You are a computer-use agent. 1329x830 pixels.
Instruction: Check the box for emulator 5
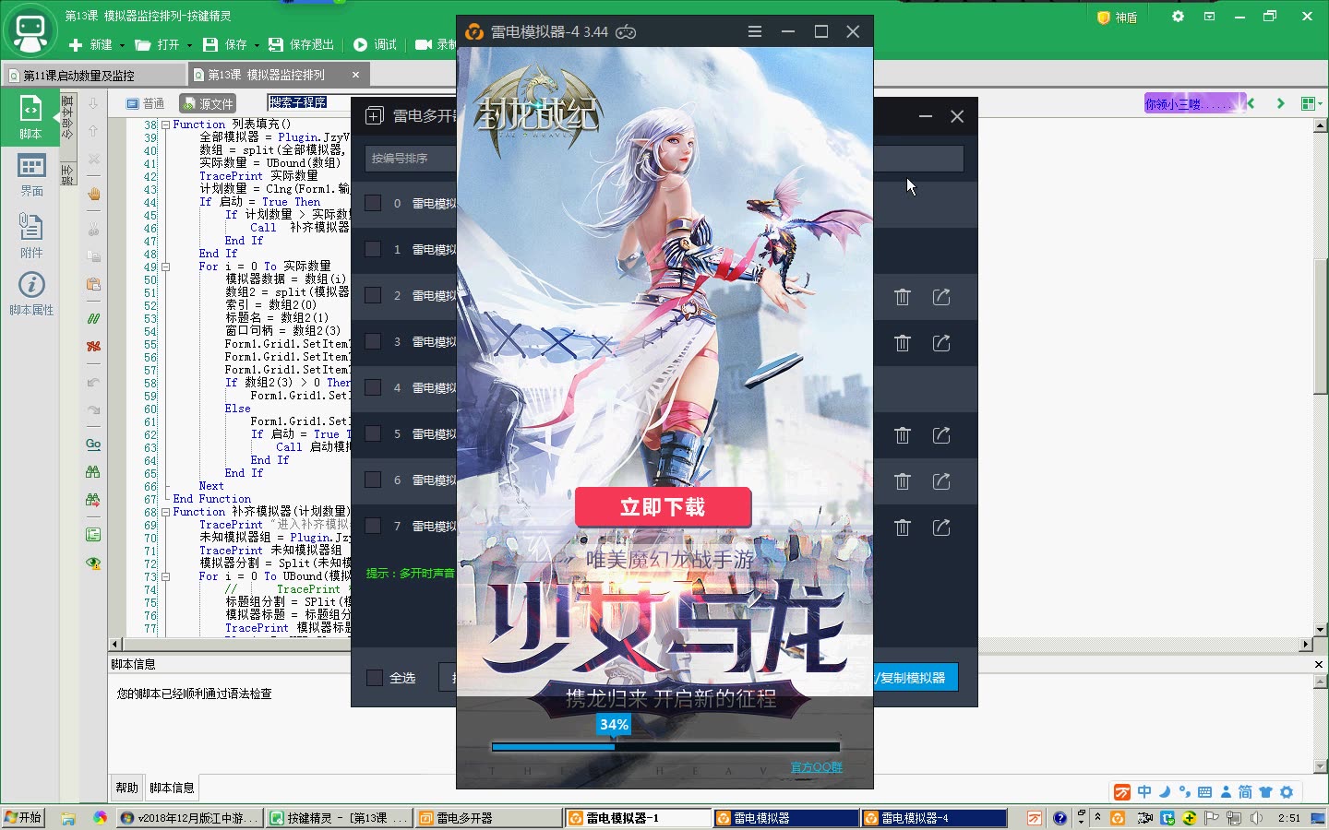pos(373,433)
